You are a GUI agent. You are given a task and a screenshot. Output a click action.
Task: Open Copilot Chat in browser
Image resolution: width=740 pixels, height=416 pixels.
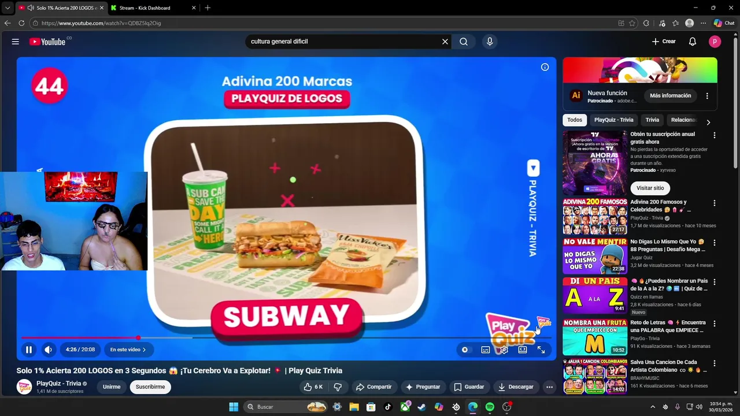coord(724,23)
